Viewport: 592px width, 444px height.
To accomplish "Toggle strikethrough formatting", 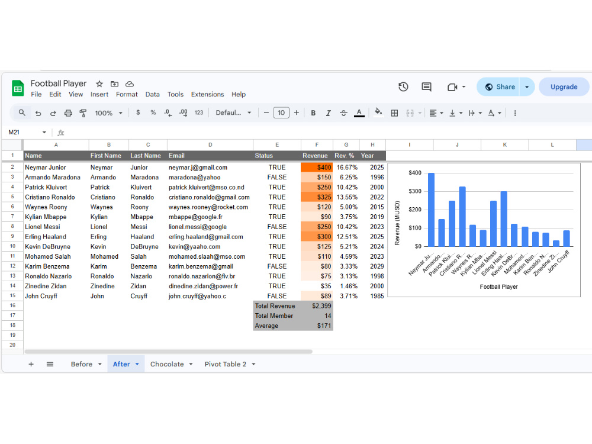I will (343, 113).
